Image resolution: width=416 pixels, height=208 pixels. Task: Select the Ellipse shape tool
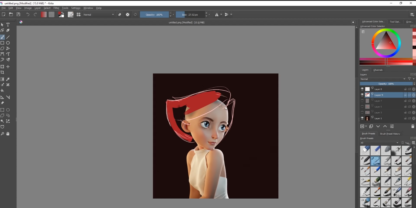[x=8, y=43]
